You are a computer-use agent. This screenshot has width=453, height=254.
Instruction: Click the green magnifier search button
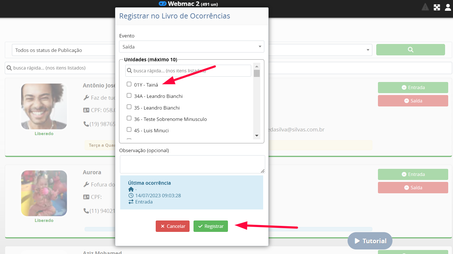tap(410, 50)
